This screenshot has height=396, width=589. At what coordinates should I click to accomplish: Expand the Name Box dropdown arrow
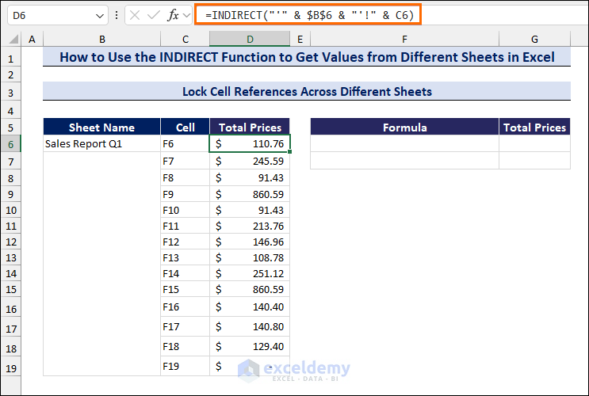click(x=99, y=15)
